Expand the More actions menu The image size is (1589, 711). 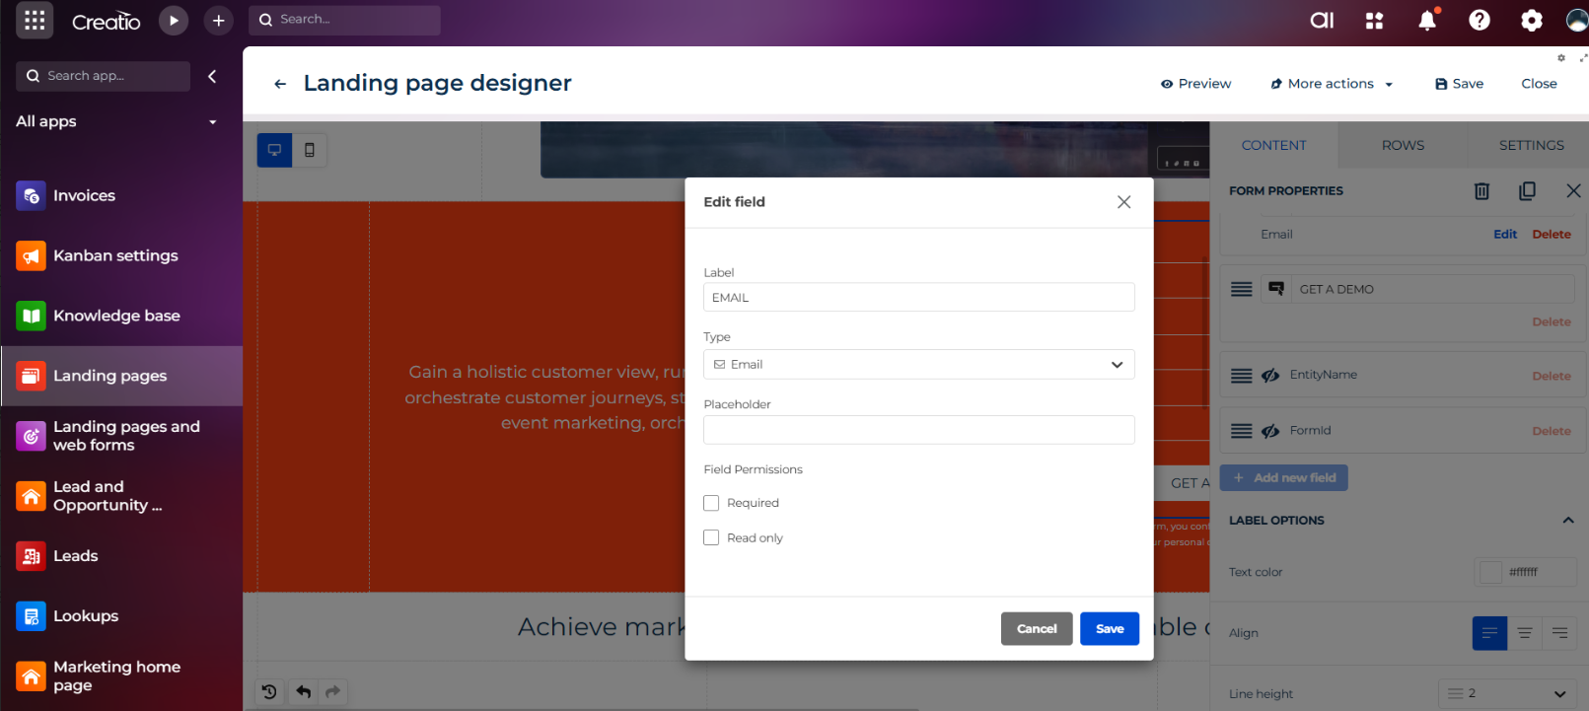coord(1332,84)
